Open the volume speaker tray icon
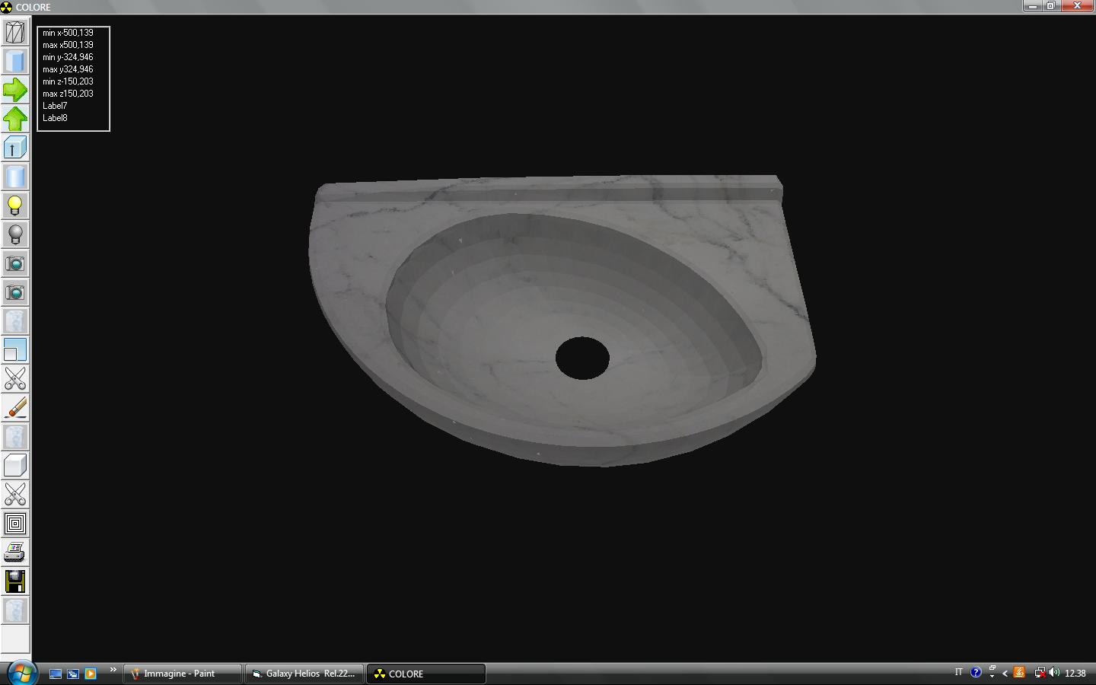This screenshot has height=685, width=1096. click(x=1054, y=673)
